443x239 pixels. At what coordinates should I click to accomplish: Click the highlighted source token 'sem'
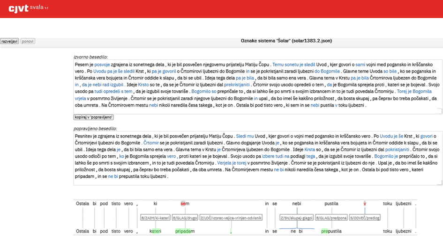pyautogui.click(x=185, y=204)
